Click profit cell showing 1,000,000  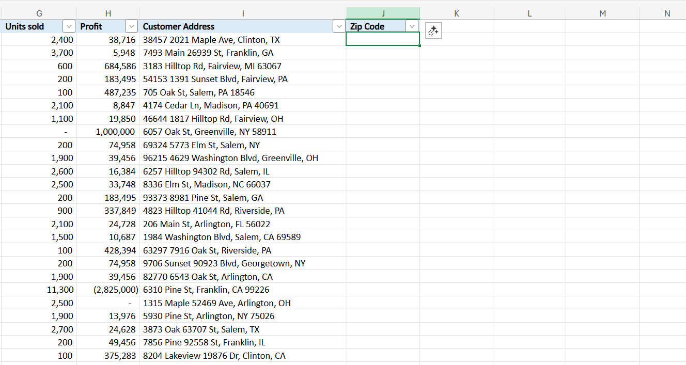click(x=108, y=132)
